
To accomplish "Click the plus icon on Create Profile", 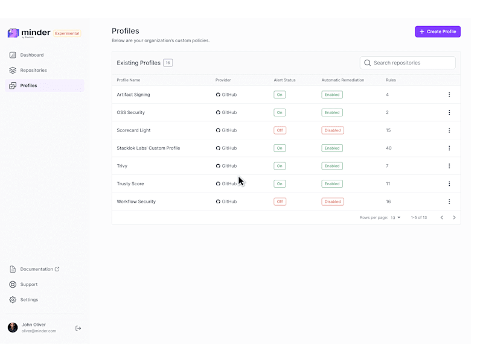I will coord(421,32).
